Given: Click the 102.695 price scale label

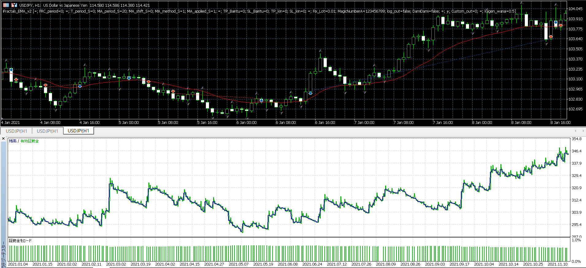Looking at the screenshot, I should [x=575, y=109].
